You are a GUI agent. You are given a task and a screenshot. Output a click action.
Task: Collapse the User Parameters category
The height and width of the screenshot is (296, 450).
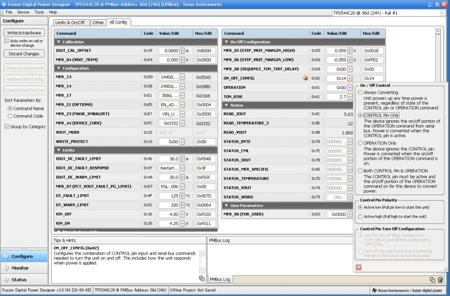pos(226,206)
